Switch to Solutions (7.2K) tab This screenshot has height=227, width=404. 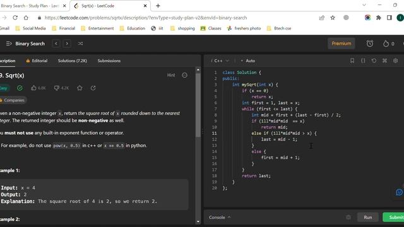(73, 61)
